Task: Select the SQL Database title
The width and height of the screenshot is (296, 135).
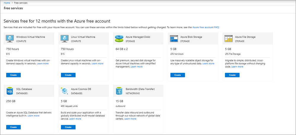Action: click(x=24, y=89)
